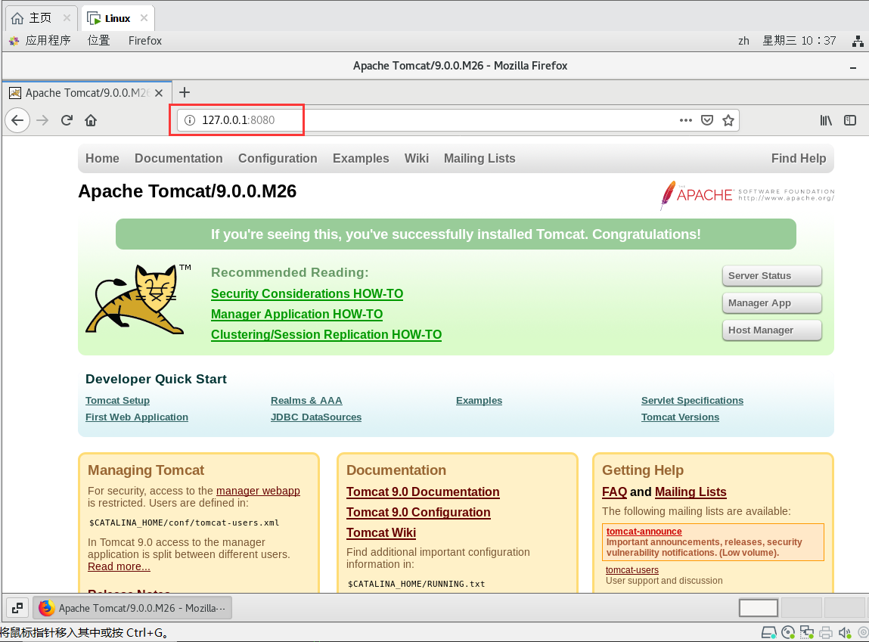Save page to Pocket icon
869x642 pixels.
707,120
